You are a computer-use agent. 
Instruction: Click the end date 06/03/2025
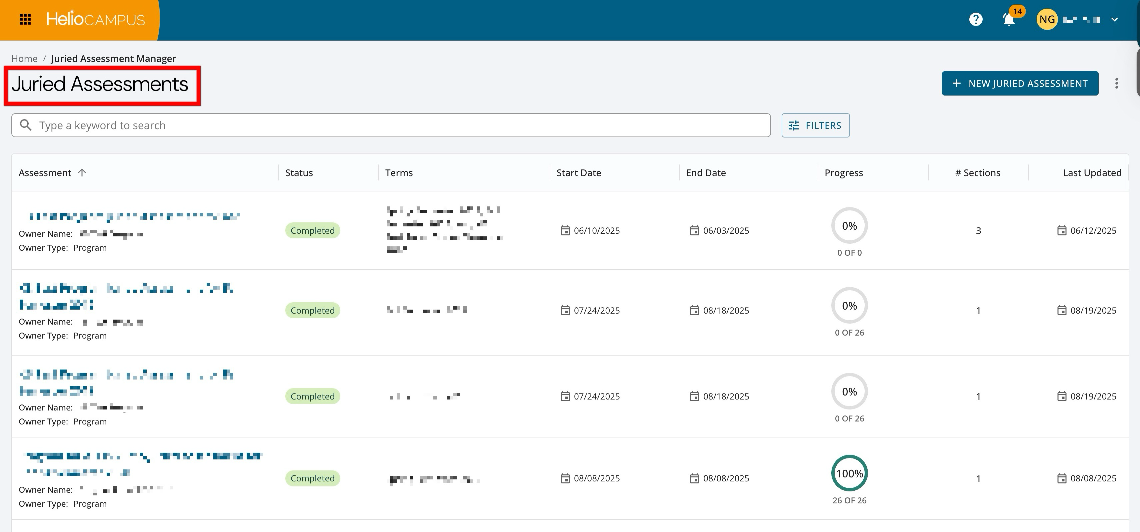(x=726, y=230)
